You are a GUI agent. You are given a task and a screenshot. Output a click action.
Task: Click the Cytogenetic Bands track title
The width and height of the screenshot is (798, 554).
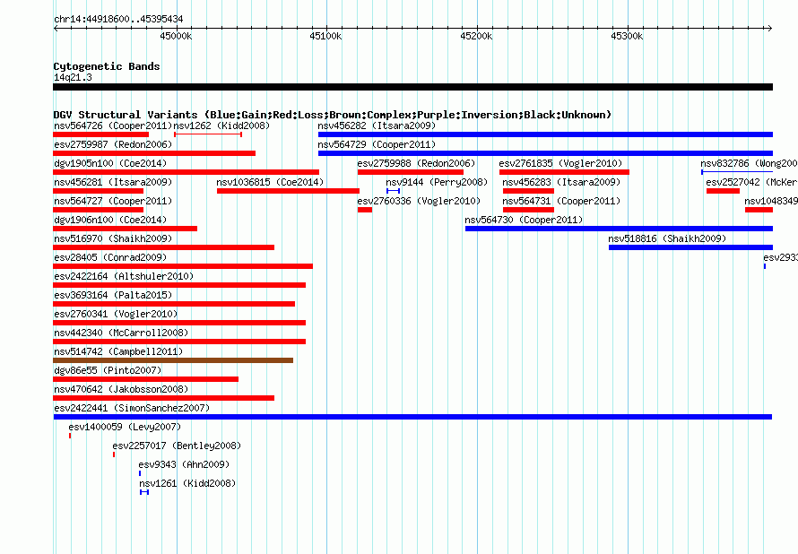point(107,66)
